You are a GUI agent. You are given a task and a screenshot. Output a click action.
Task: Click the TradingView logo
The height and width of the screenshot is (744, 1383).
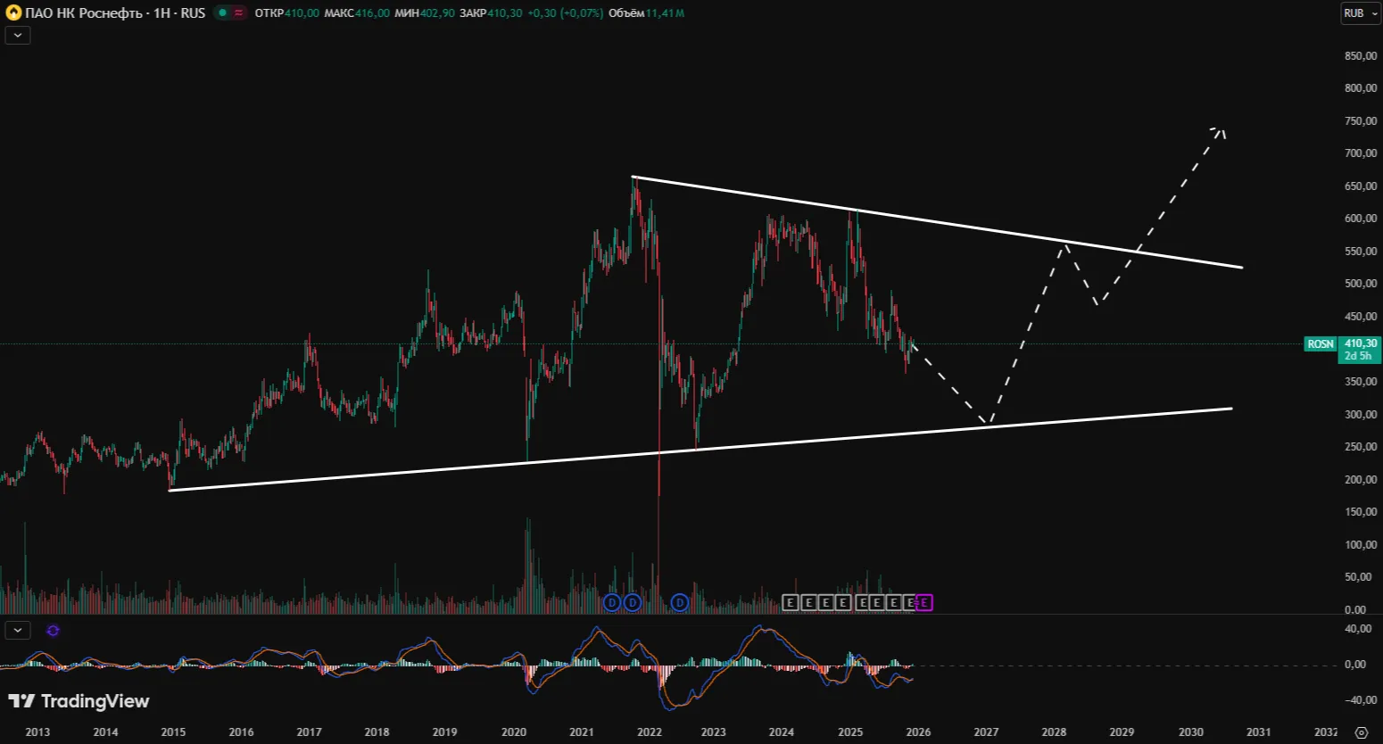click(x=79, y=701)
